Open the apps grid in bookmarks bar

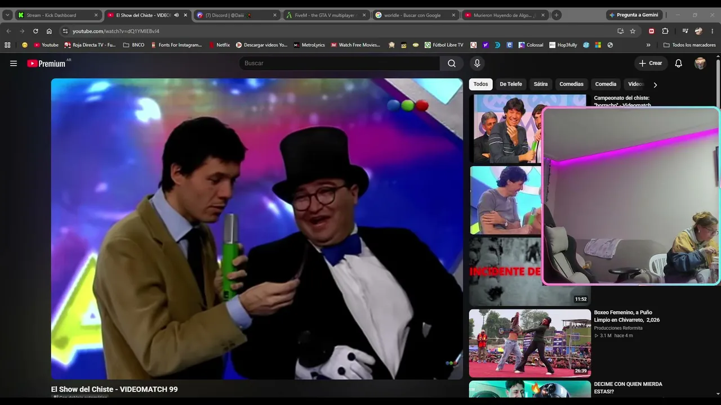pyautogui.click(x=7, y=45)
